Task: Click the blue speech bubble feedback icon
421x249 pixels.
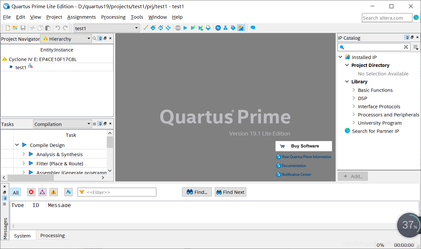Action: [253, 28]
